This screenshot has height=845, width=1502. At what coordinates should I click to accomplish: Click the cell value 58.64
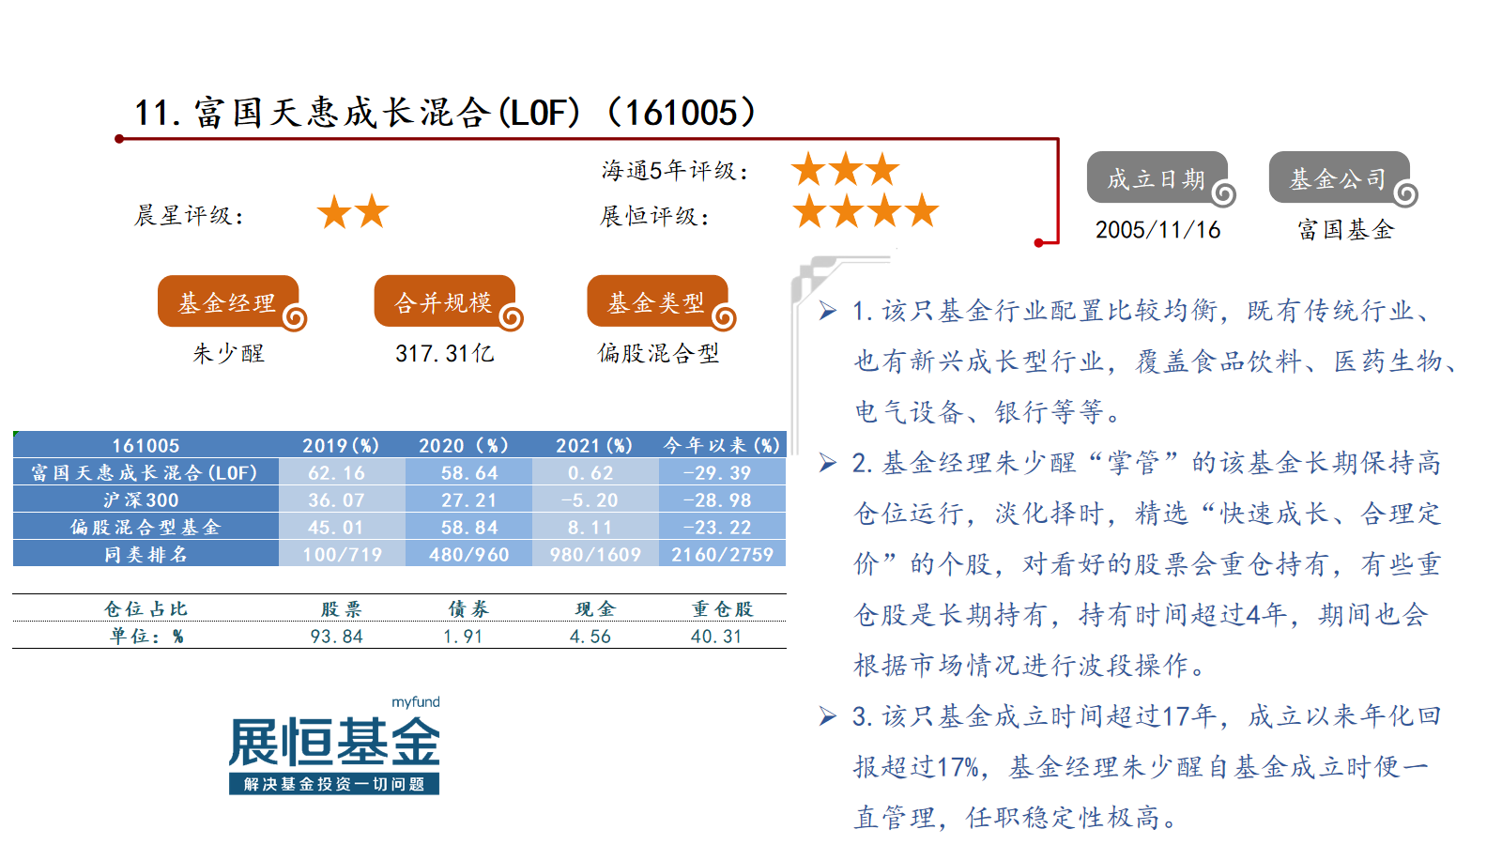[x=469, y=472]
